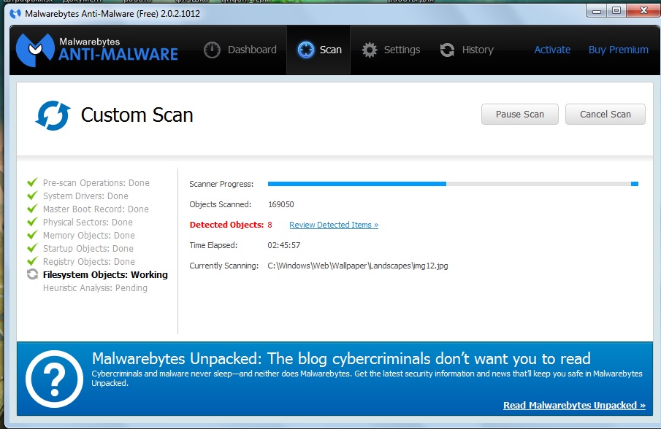Click the Registry Objects green checkmark
The image size is (661, 429).
pyautogui.click(x=32, y=261)
